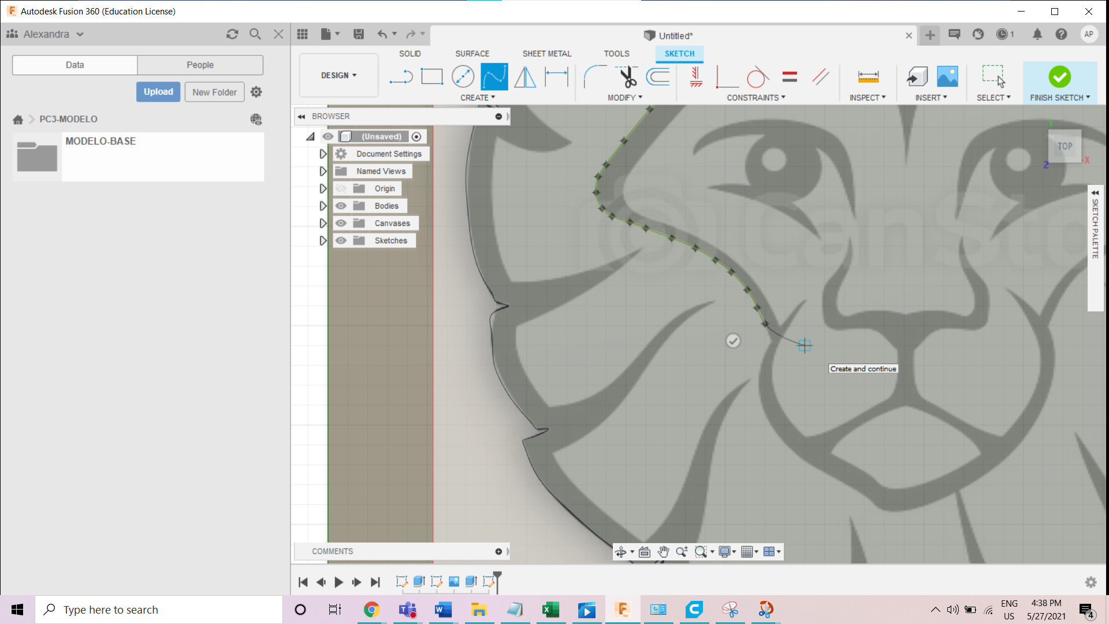1109x624 pixels.
Task: Expand the Bodies node
Action: click(x=323, y=206)
